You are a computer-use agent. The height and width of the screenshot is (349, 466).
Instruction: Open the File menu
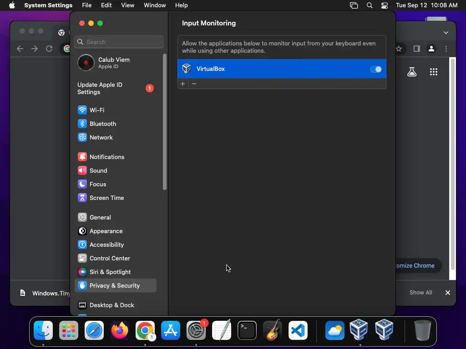87,5
